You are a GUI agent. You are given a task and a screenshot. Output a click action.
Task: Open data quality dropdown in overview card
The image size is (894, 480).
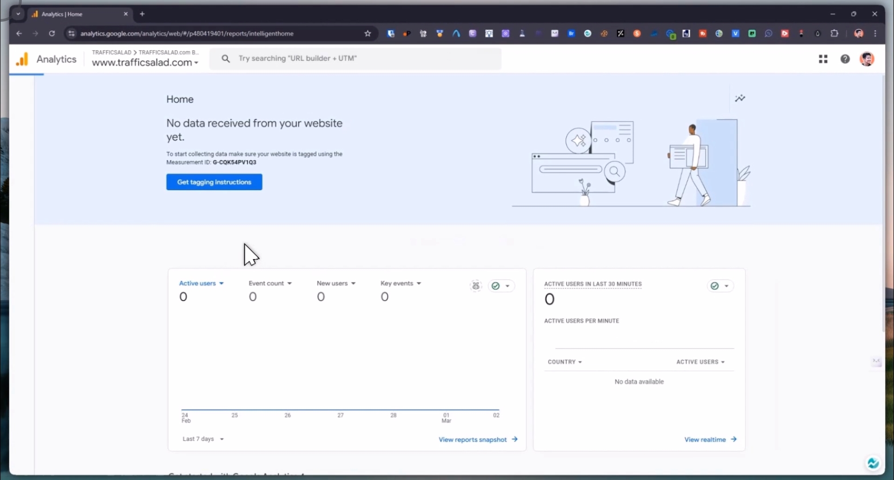501,286
